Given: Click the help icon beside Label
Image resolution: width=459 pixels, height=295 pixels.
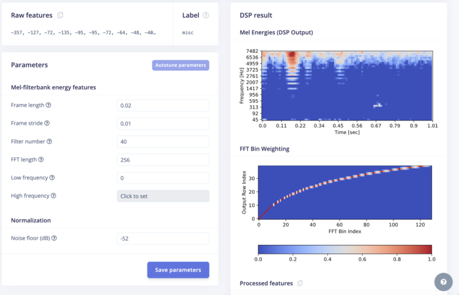Looking at the screenshot, I should pyautogui.click(x=206, y=15).
